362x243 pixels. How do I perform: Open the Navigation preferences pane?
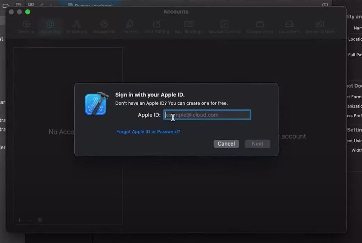(104, 26)
